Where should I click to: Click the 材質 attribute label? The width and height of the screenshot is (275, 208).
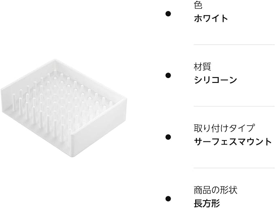(203, 67)
